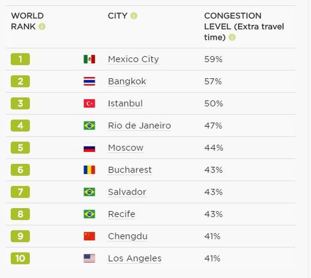Open the Mexico City link
Viewport: 311px width, 278px height.
pyautogui.click(x=133, y=59)
